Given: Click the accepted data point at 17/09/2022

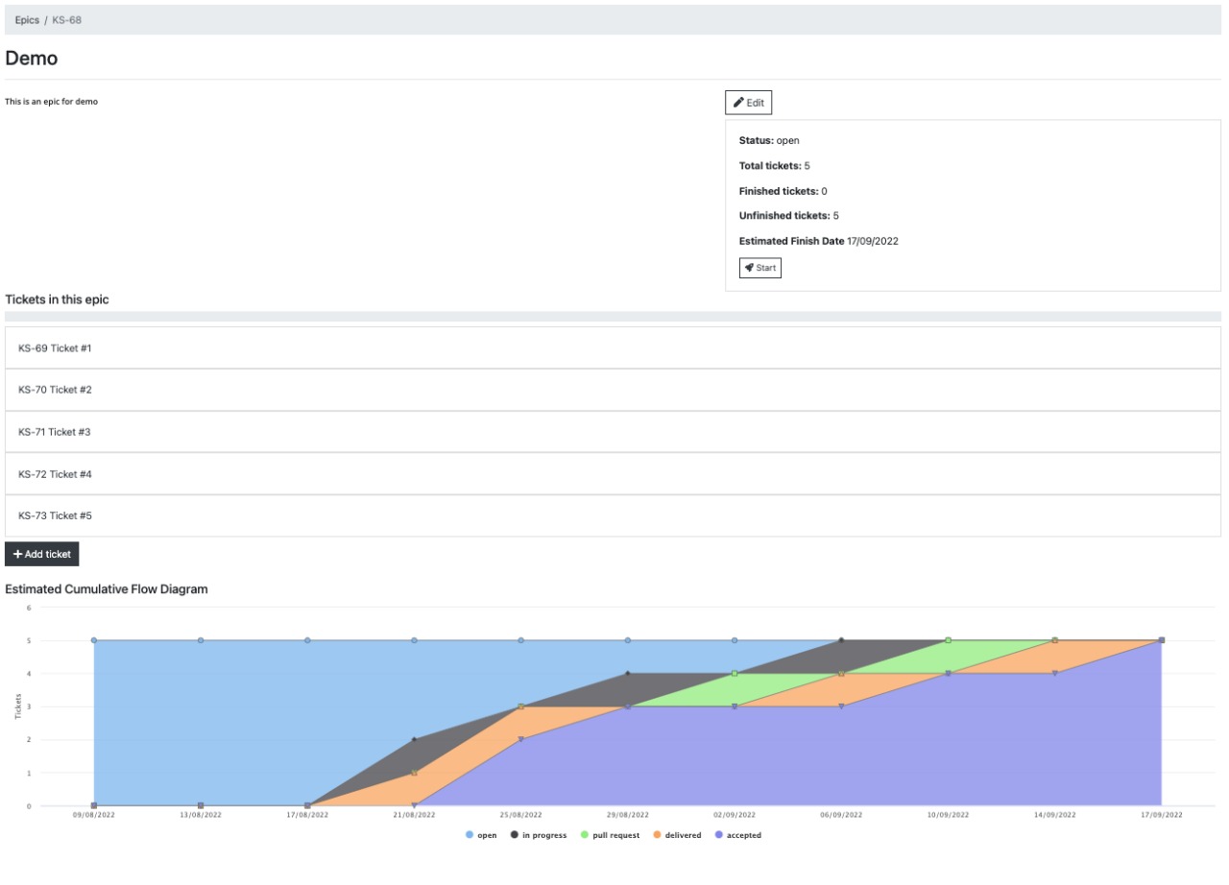Looking at the screenshot, I should tap(1162, 640).
